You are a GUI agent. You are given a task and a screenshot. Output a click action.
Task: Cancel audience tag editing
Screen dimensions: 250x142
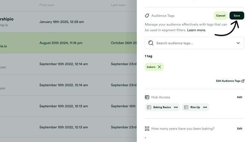tap(221, 15)
